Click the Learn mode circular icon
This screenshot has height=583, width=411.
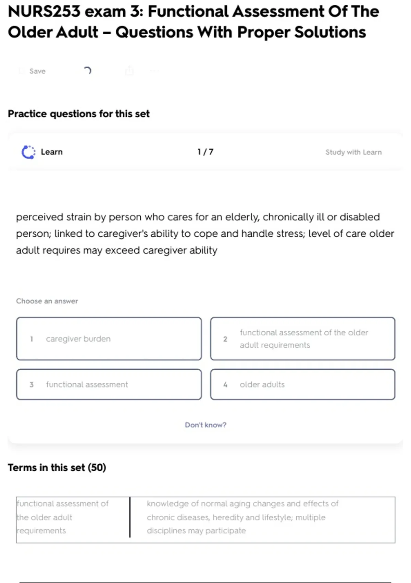[x=28, y=152]
